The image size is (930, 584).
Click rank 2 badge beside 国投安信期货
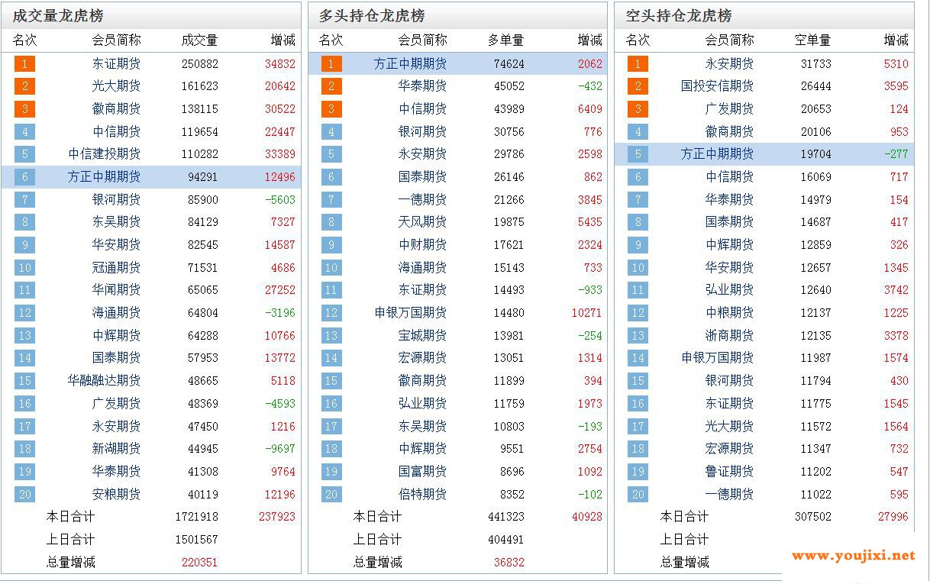(638, 86)
